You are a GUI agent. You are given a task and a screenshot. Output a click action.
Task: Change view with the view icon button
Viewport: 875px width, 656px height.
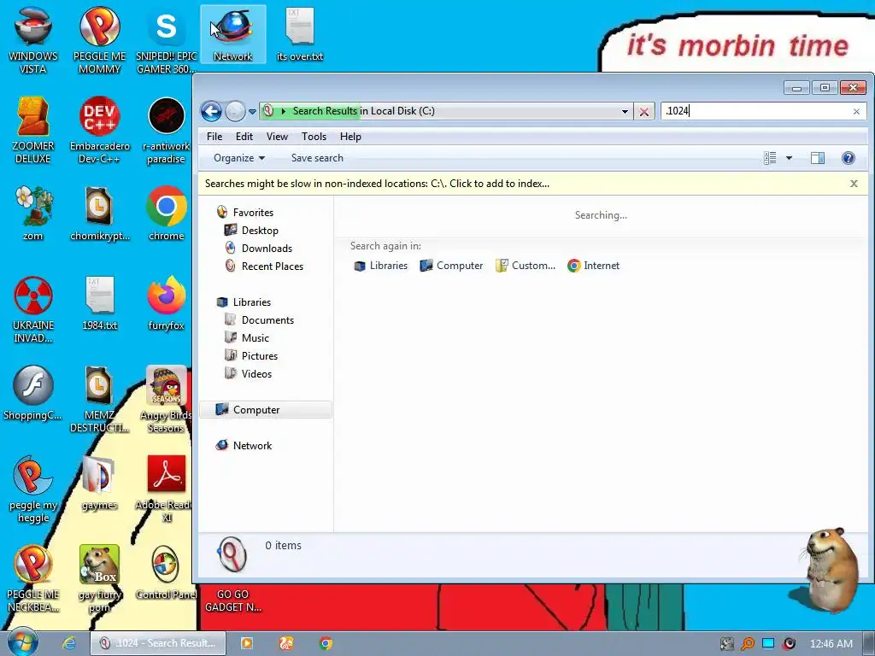pyautogui.click(x=770, y=158)
